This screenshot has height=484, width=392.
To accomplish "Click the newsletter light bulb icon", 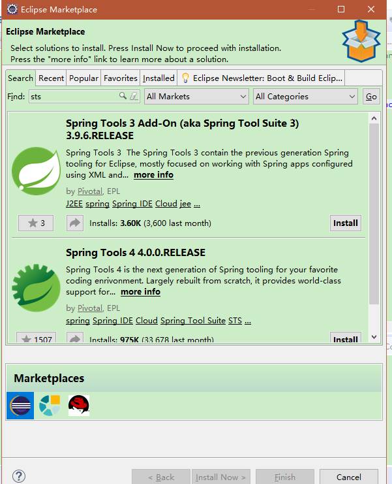I will 185,78.
